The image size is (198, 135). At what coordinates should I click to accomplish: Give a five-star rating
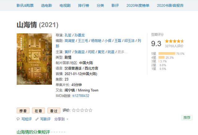[x=90, y=110]
